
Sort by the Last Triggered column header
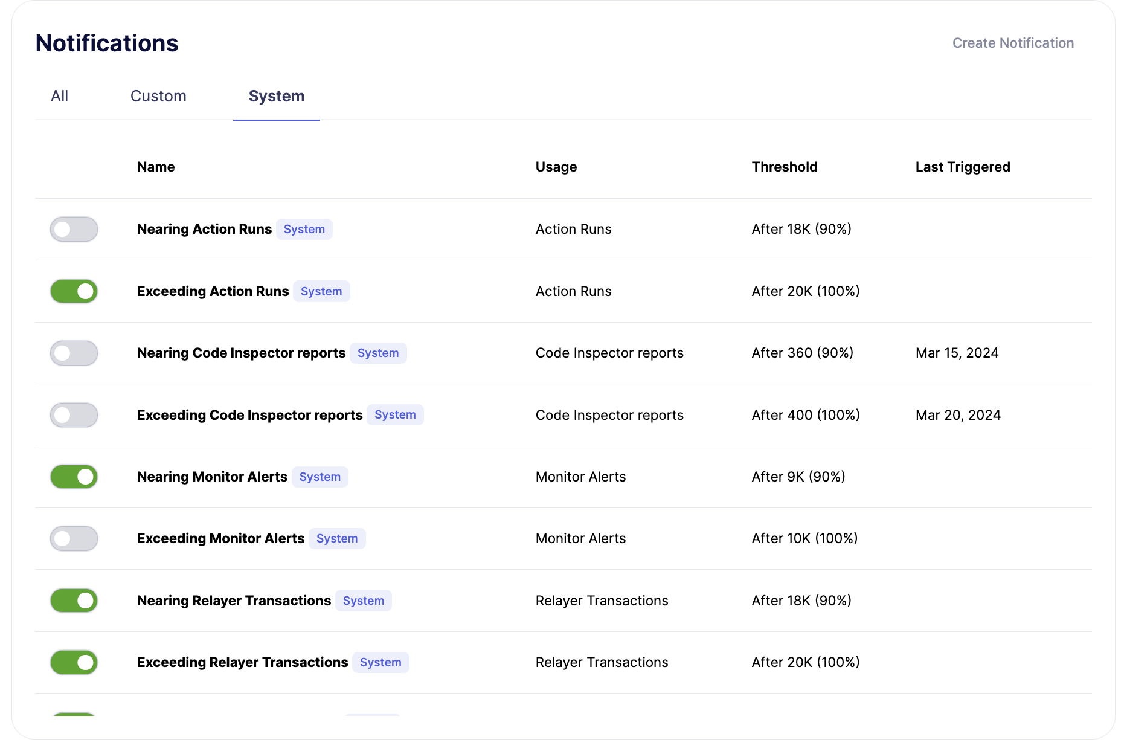962,167
